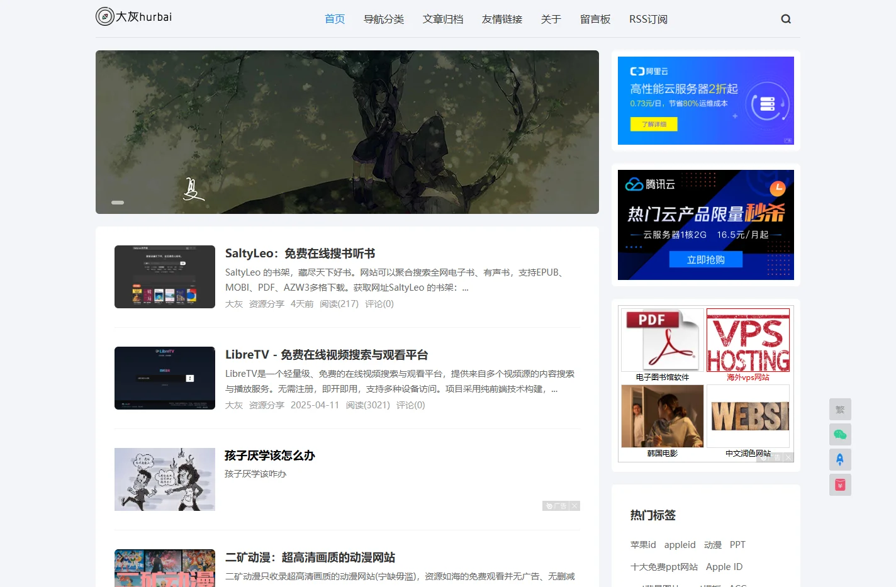Open 留言板 menu item
896x587 pixels.
[x=595, y=19]
